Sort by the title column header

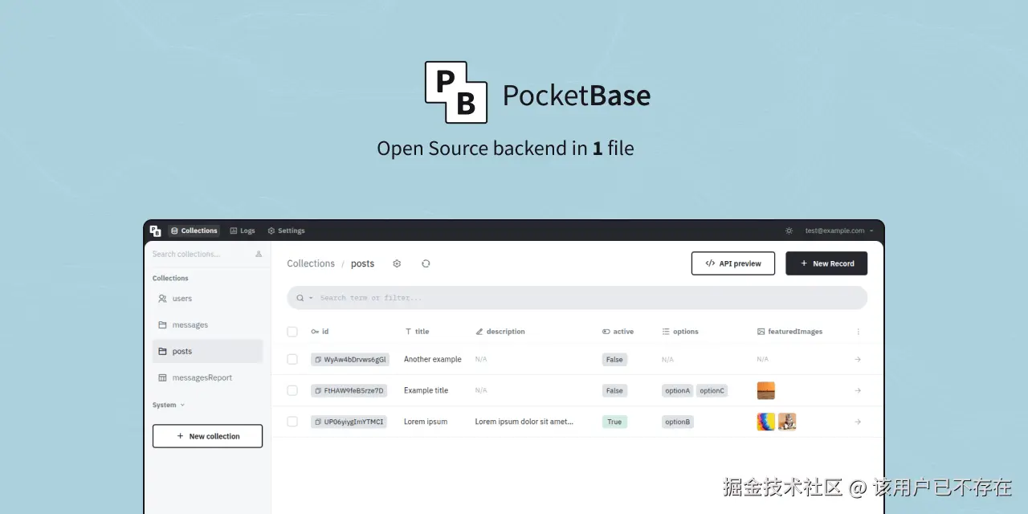point(417,332)
